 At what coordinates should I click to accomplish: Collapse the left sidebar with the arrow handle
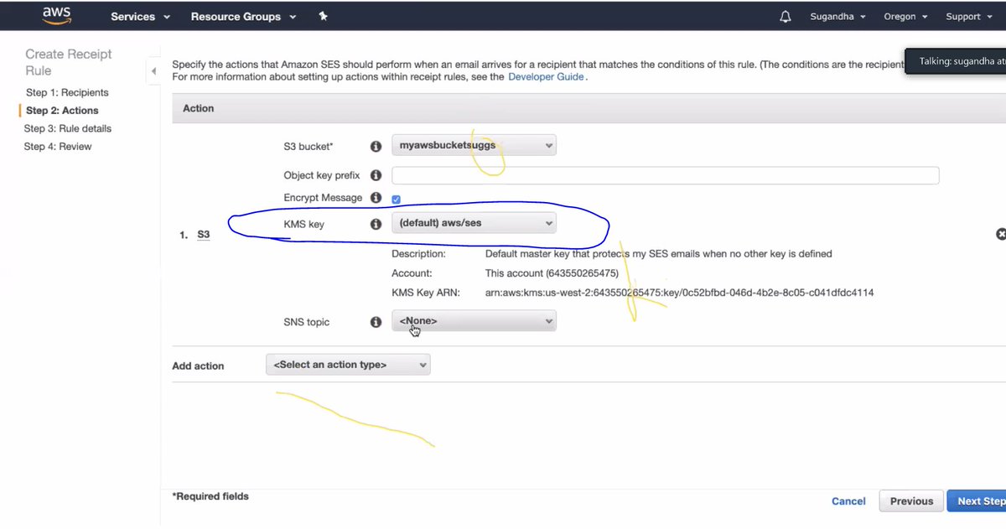[153, 71]
